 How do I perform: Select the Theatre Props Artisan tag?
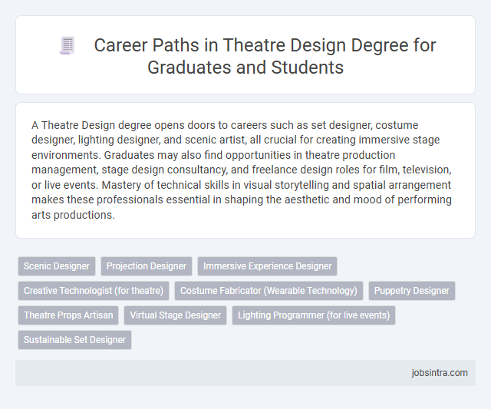coord(68,315)
